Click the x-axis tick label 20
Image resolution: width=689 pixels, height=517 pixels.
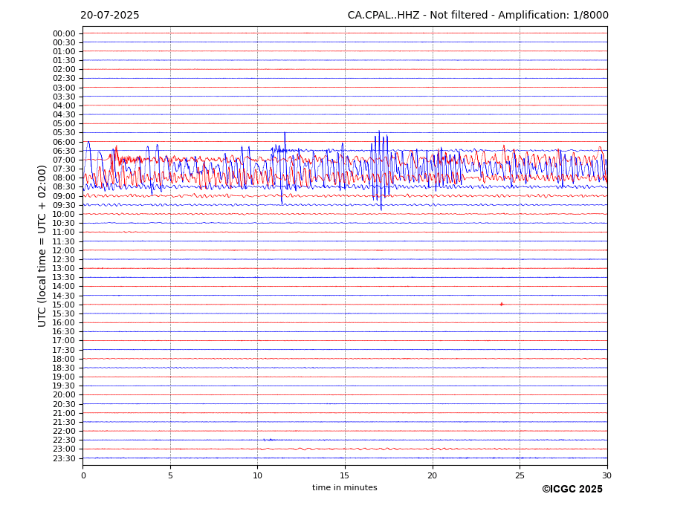(x=433, y=475)
